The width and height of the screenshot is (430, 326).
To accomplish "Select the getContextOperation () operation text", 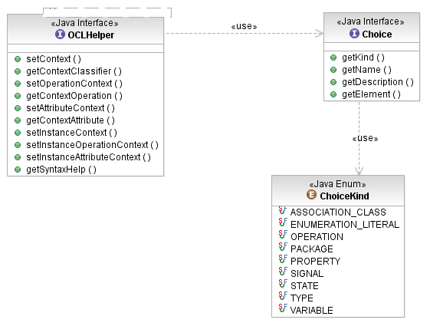I will (74, 96).
